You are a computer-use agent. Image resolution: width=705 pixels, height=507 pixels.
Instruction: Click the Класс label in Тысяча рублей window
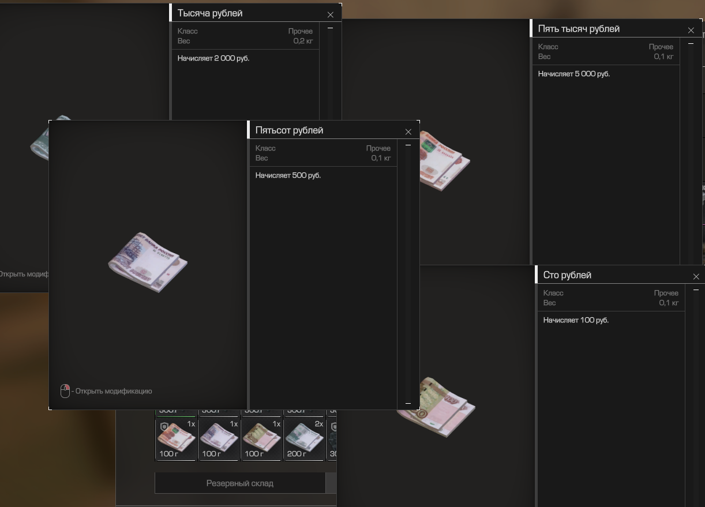(x=187, y=31)
